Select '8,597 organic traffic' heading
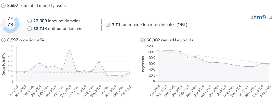 [x=26, y=40]
